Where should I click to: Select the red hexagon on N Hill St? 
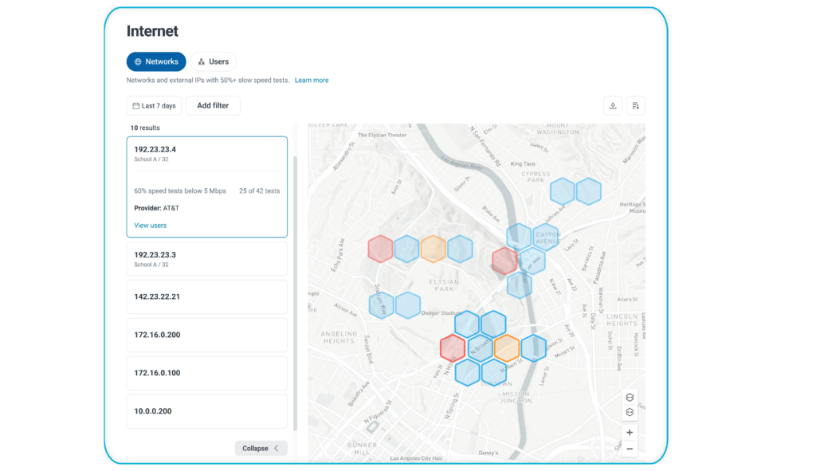(x=453, y=348)
